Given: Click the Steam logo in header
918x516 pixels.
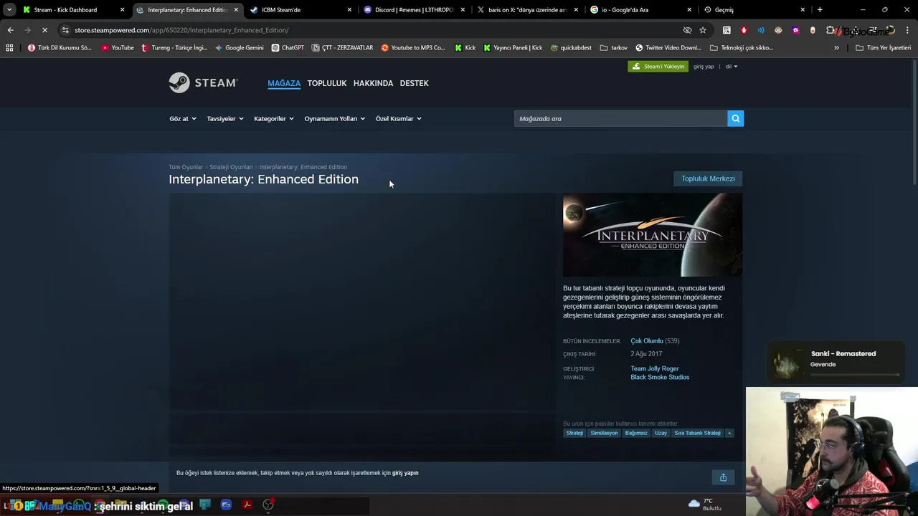Looking at the screenshot, I should 203,82.
